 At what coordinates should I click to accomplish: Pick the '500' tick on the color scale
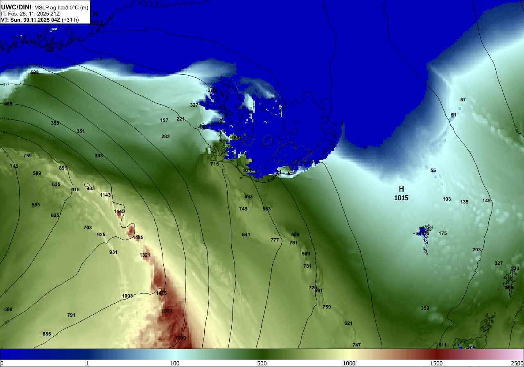262,363
